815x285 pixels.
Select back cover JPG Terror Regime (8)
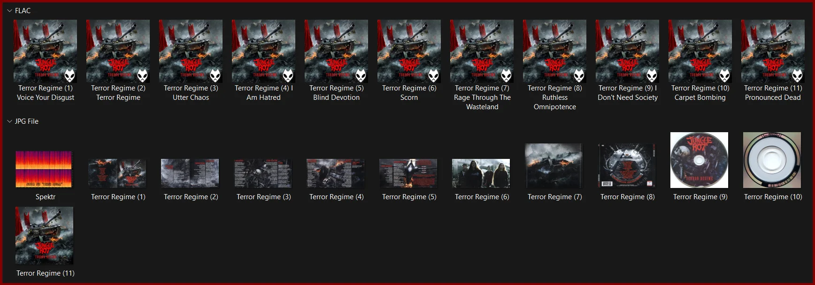point(627,166)
